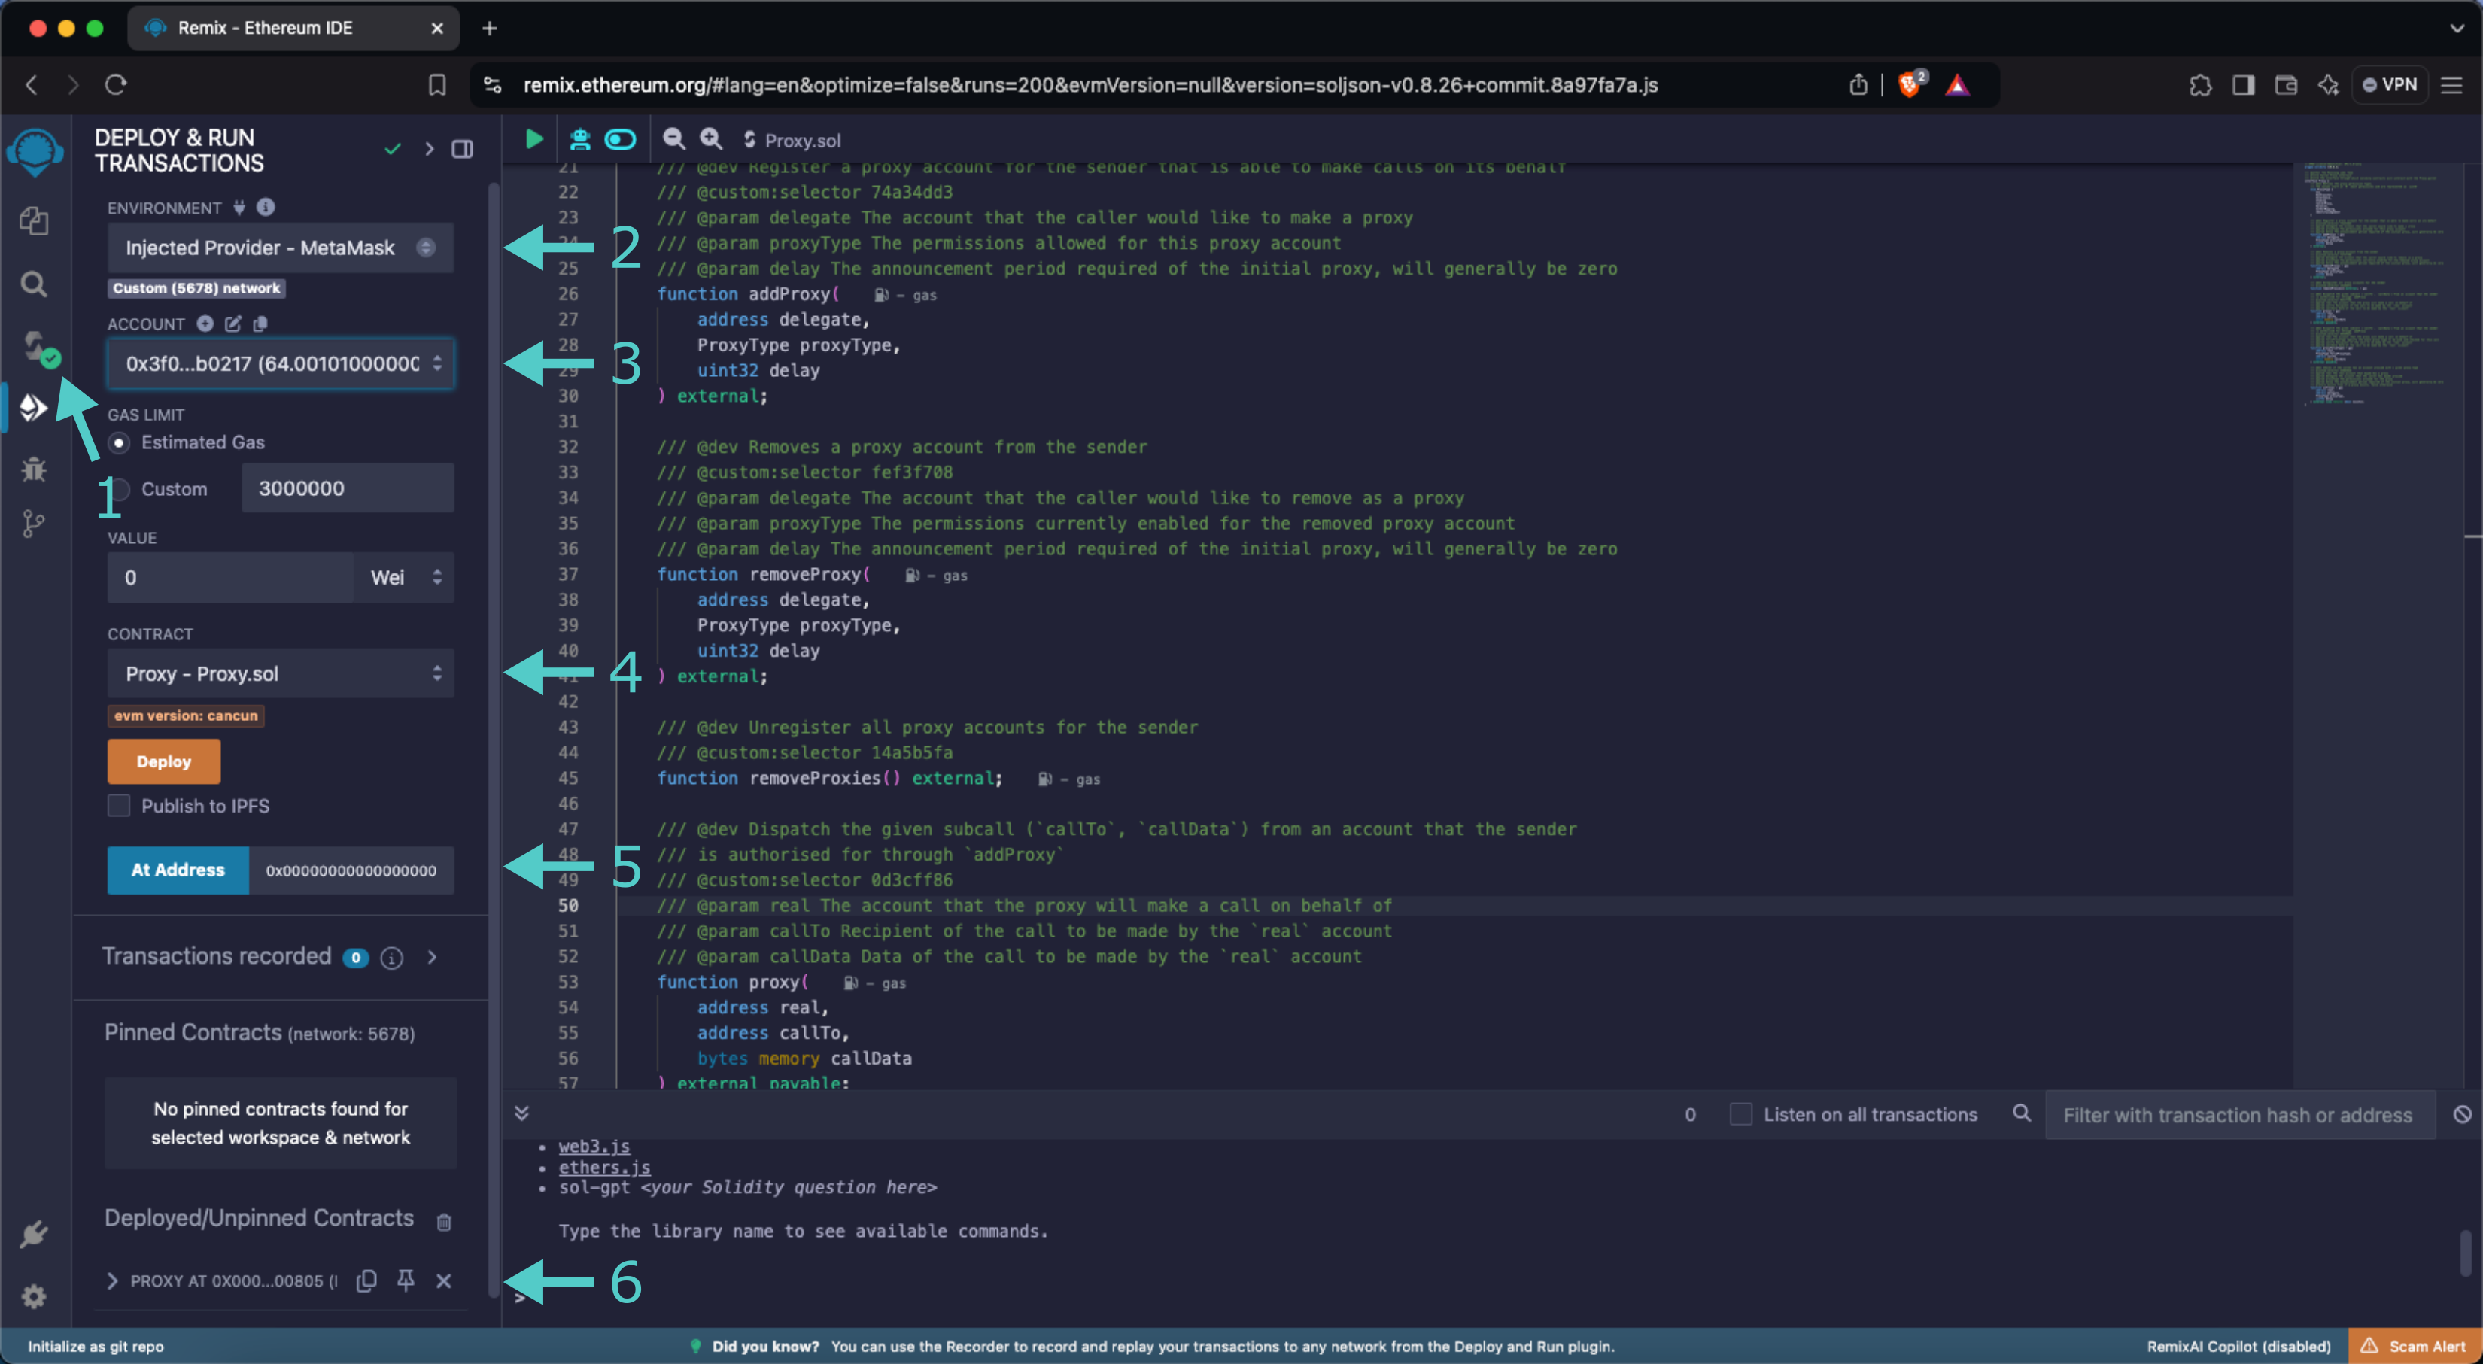
Task: Open the browser tab list chevron
Action: point(2457,28)
